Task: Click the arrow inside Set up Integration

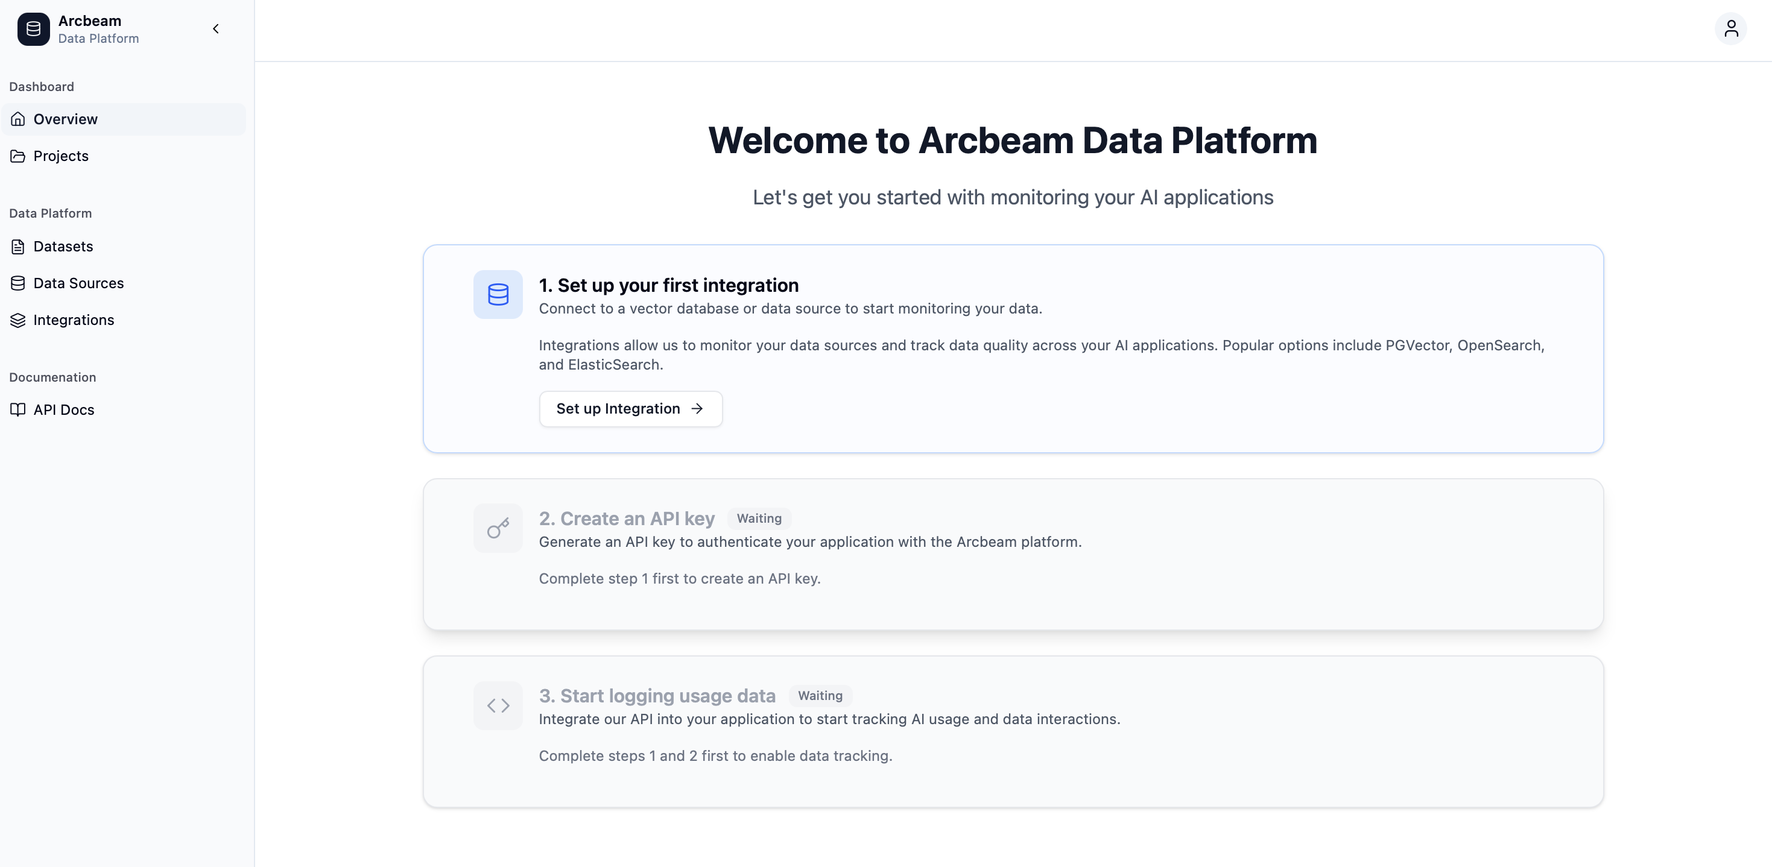Action: coord(697,408)
